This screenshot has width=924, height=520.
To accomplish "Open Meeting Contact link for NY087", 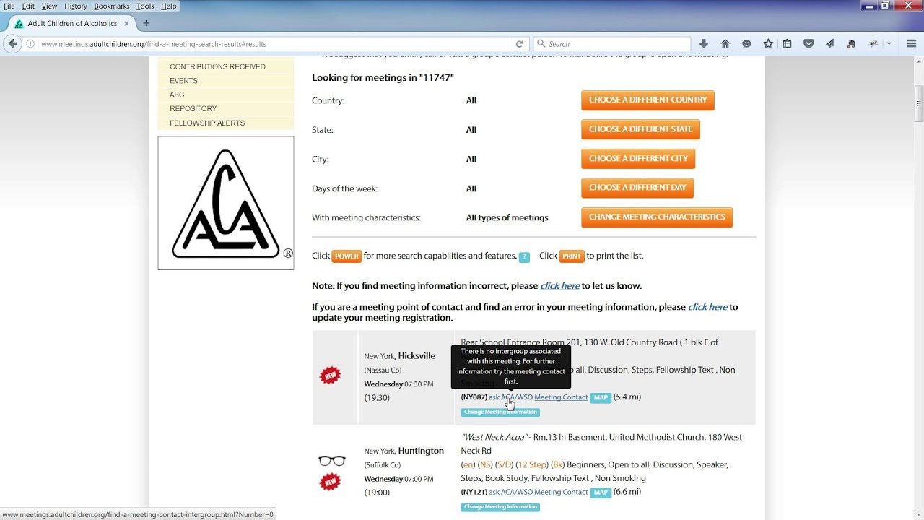I will [561, 397].
